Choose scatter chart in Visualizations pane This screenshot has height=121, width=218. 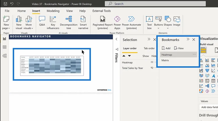click(x=213, y=71)
